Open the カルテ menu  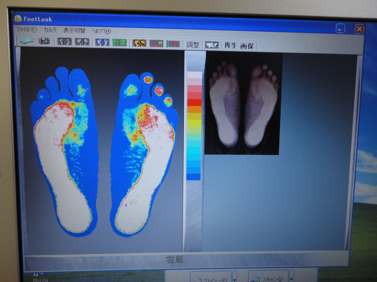point(50,30)
